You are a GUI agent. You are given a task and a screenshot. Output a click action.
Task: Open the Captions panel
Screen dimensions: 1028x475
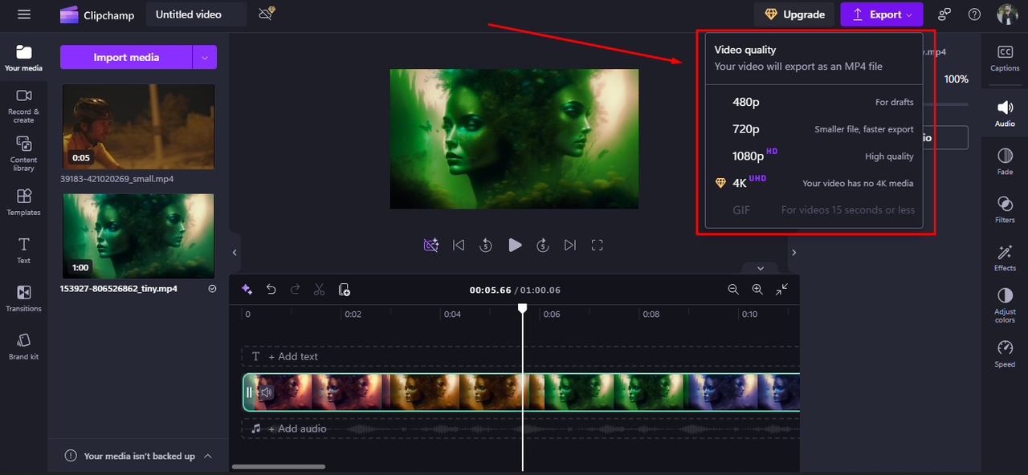click(x=1005, y=59)
